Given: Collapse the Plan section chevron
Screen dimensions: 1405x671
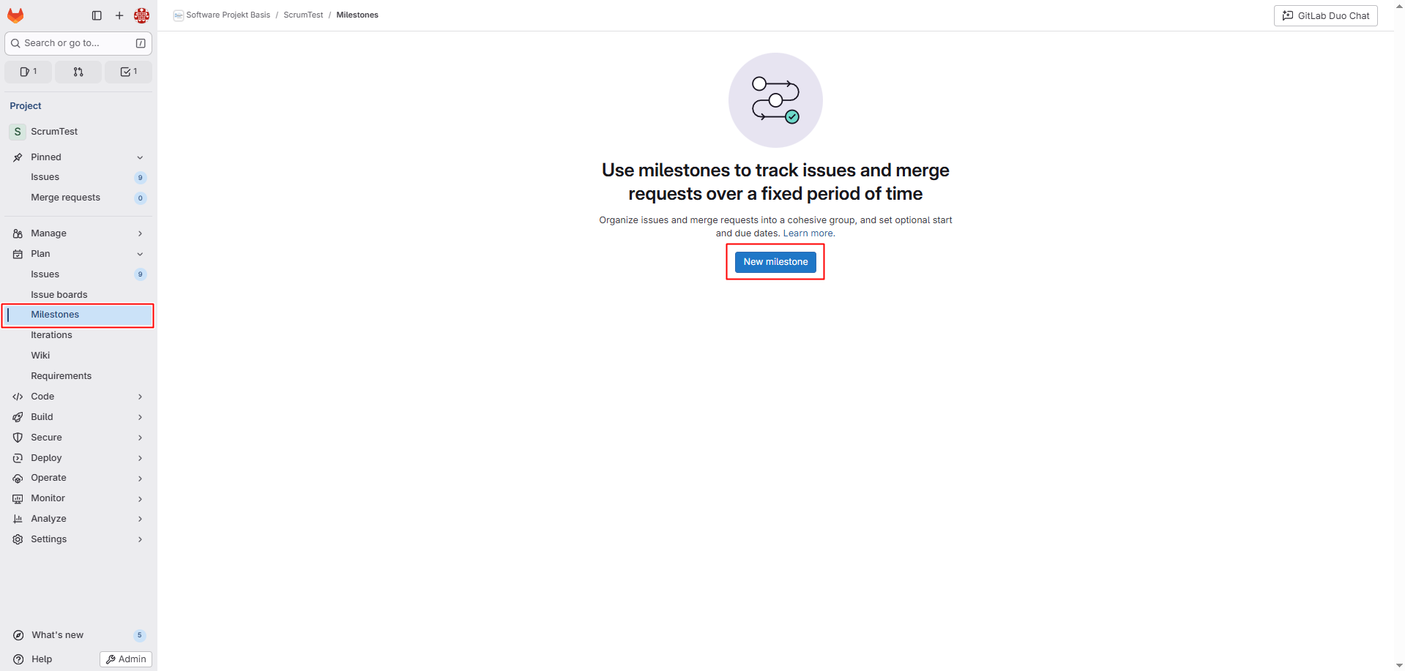Looking at the screenshot, I should 140,254.
